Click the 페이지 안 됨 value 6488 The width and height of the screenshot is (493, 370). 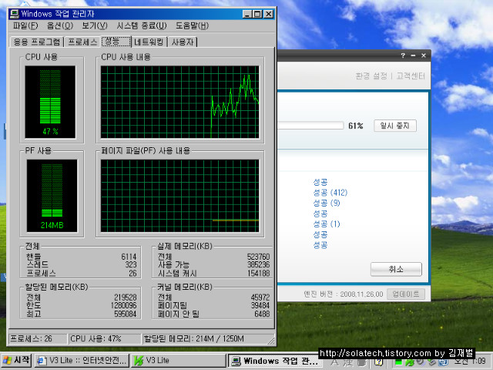[262, 314]
